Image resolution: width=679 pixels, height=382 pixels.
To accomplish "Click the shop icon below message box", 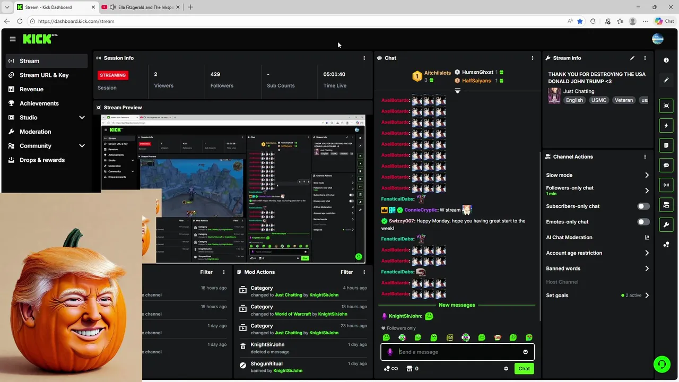I will click(410, 369).
